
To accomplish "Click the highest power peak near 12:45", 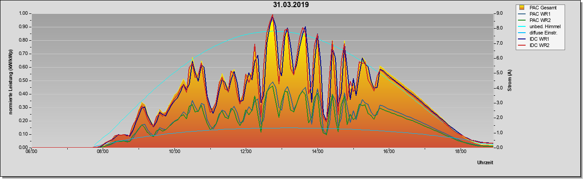I will click(x=272, y=15).
